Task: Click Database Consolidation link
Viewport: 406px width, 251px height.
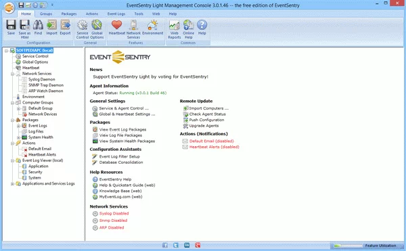Action: click(121, 162)
